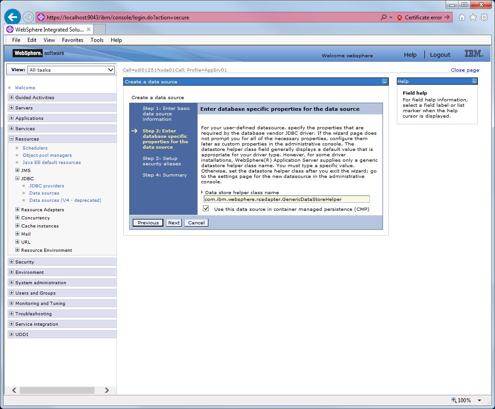Expand Resource Adapters node

pos(18,209)
